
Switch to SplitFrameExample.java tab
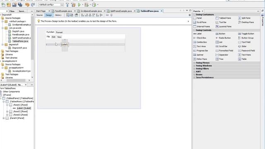pos(121,11)
